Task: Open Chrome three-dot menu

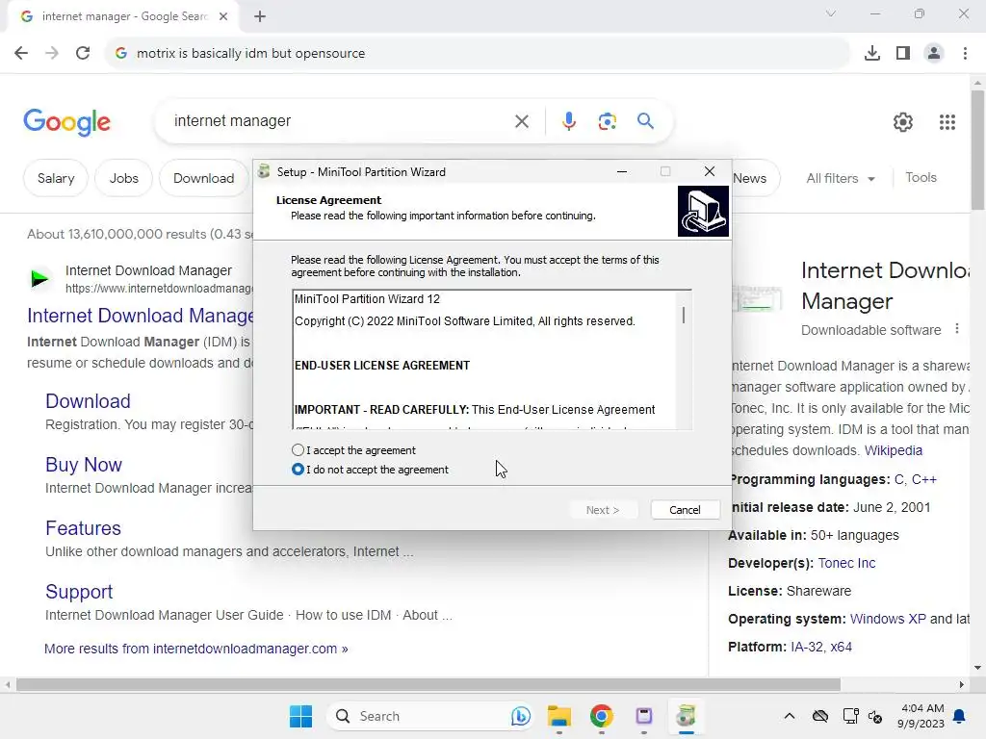Action: tap(965, 54)
